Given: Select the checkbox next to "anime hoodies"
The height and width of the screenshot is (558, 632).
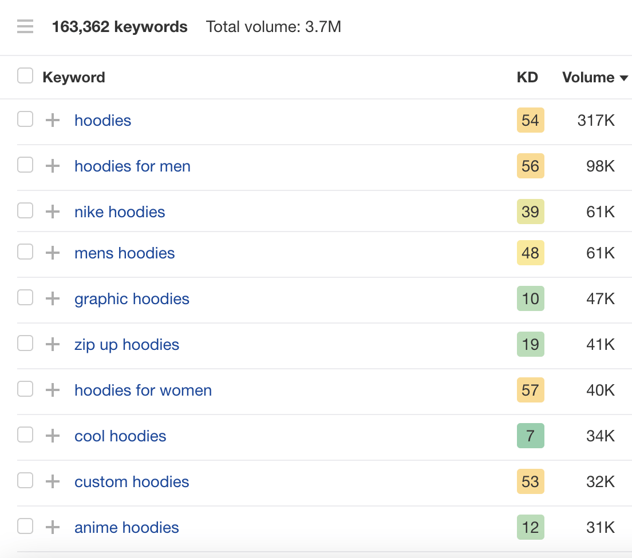Looking at the screenshot, I should pyautogui.click(x=25, y=526).
